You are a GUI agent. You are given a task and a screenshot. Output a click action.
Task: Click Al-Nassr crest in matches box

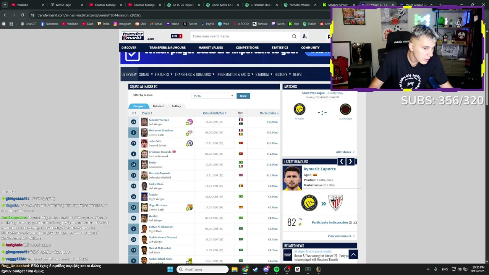tap(300, 109)
